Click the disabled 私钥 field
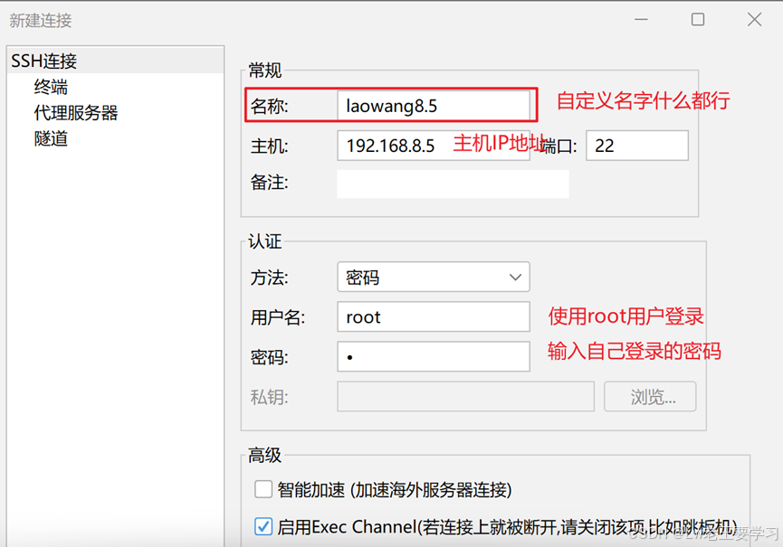Viewport: 783px width, 547px height. [x=465, y=396]
